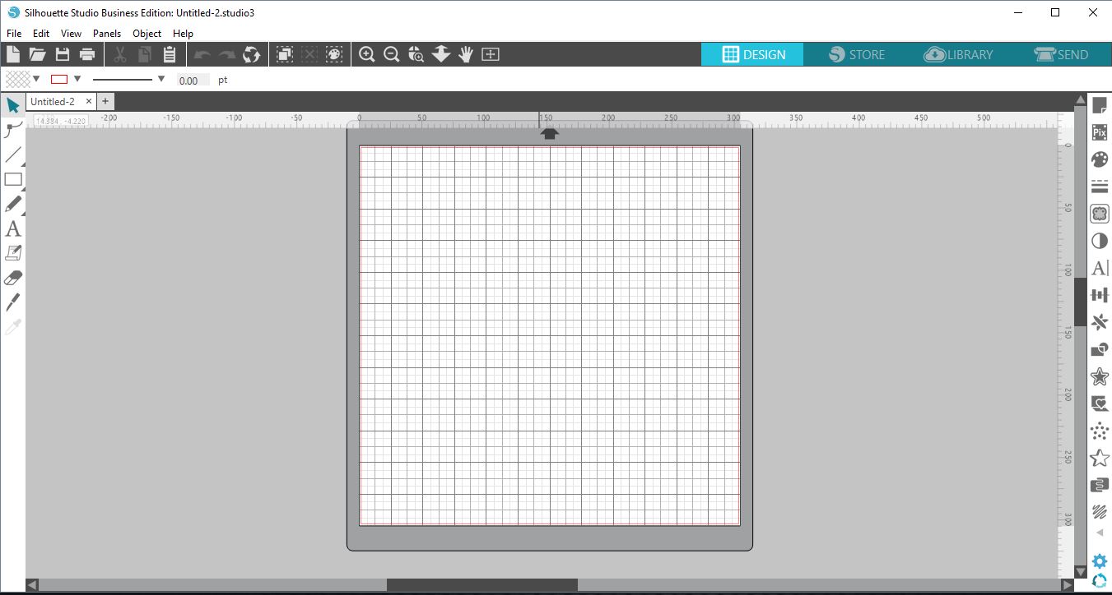Open the Object menu
Screen dimensions: 1112x595
click(x=147, y=34)
